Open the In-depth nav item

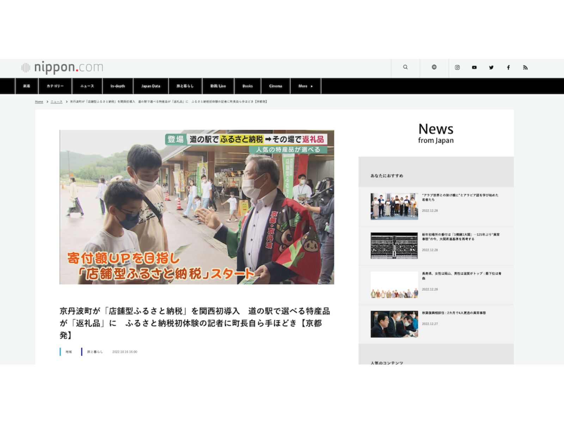tap(118, 86)
